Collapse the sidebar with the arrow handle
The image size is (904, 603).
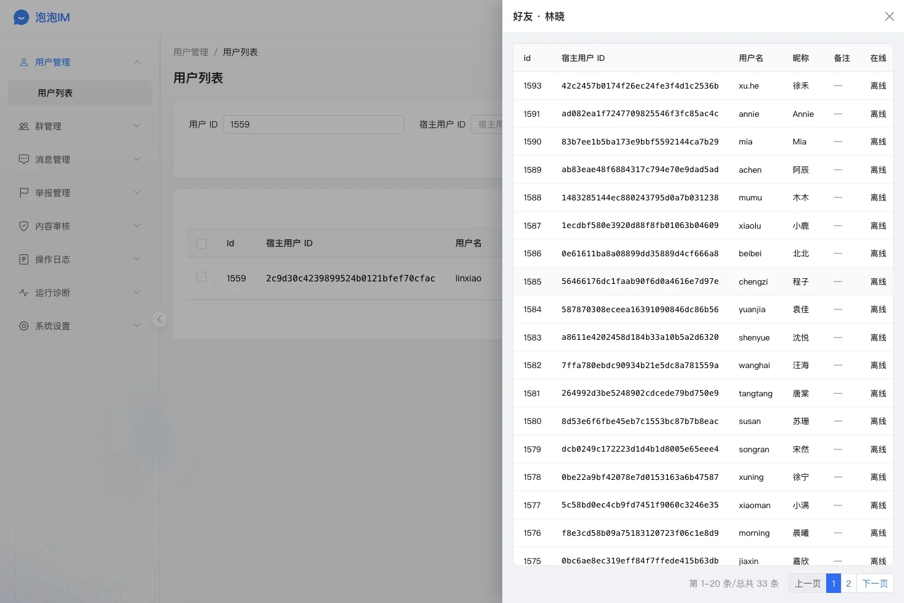pyautogui.click(x=159, y=319)
